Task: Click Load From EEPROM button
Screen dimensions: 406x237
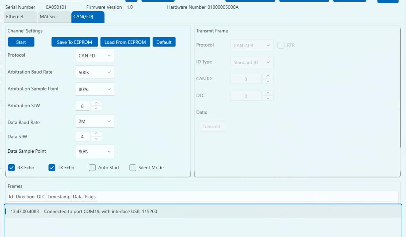Action: pyautogui.click(x=125, y=42)
